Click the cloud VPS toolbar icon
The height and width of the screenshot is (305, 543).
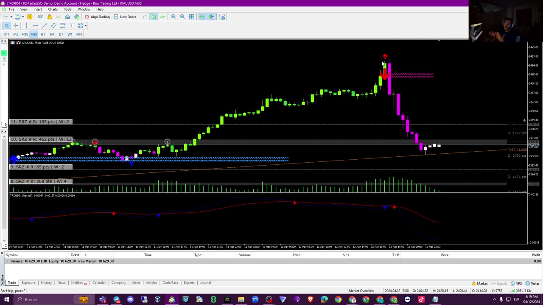67,17
